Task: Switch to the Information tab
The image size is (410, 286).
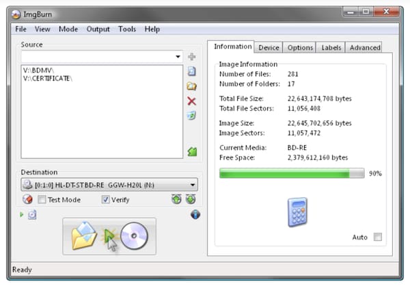Action: [x=231, y=47]
